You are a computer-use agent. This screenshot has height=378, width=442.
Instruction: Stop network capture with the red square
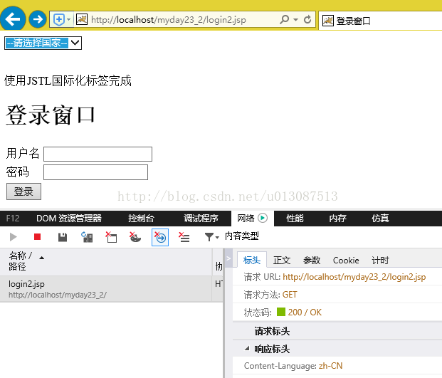[x=37, y=237]
